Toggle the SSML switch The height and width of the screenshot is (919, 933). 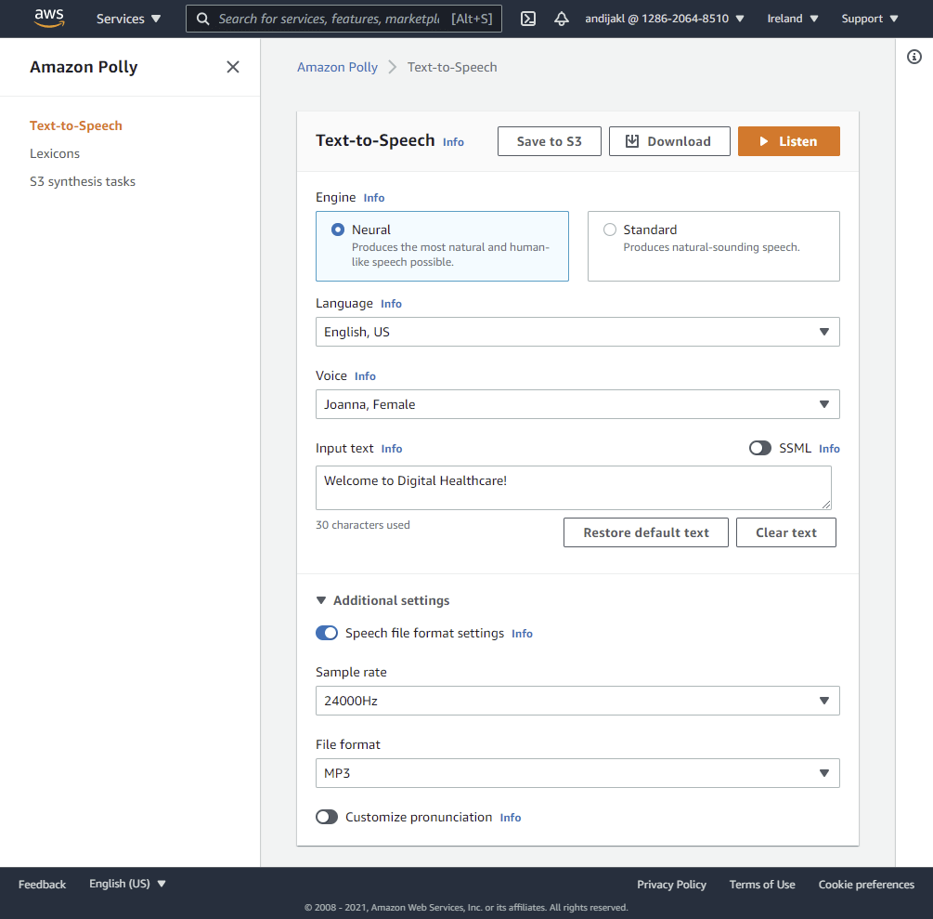click(759, 448)
